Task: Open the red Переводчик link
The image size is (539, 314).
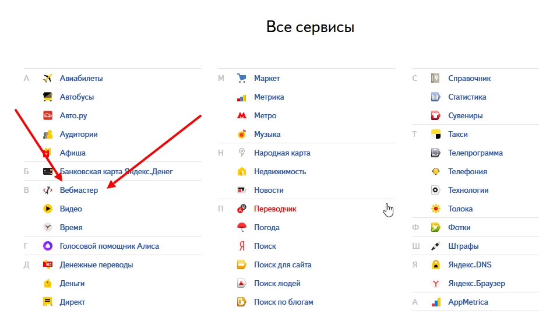Action: pyautogui.click(x=275, y=209)
